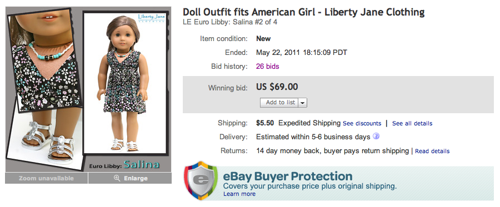Click the blue question mark help icon beside Delivery
Viewport: 500px width, 207px height.
pyautogui.click(x=376, y=137)
